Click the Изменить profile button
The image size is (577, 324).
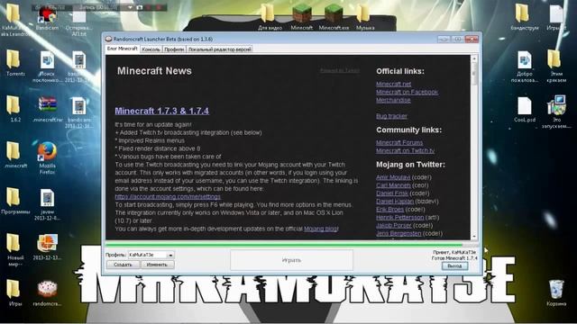(157, 265)
